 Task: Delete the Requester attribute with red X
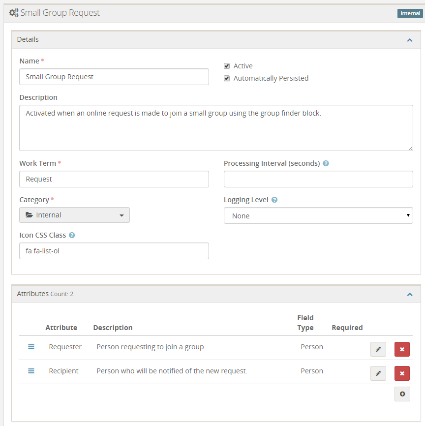click(402, 349)
